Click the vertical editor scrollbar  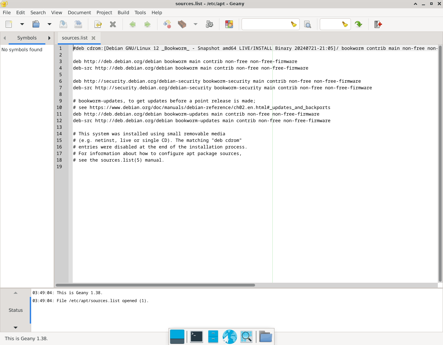tap(440, 163)
